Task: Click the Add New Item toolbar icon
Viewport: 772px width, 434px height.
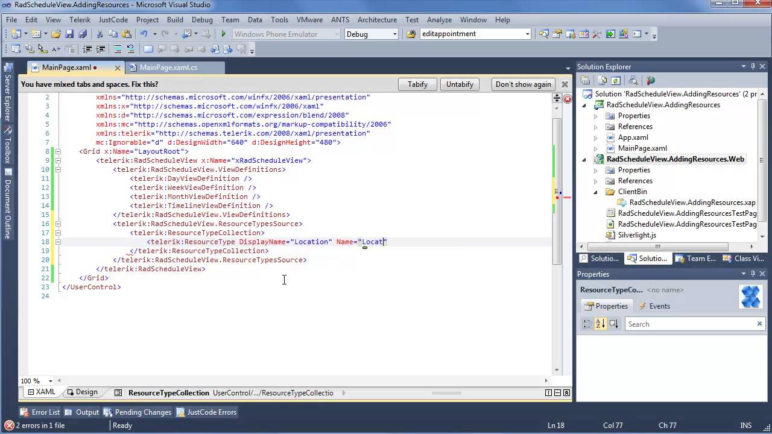Action: tap(36, 34)
